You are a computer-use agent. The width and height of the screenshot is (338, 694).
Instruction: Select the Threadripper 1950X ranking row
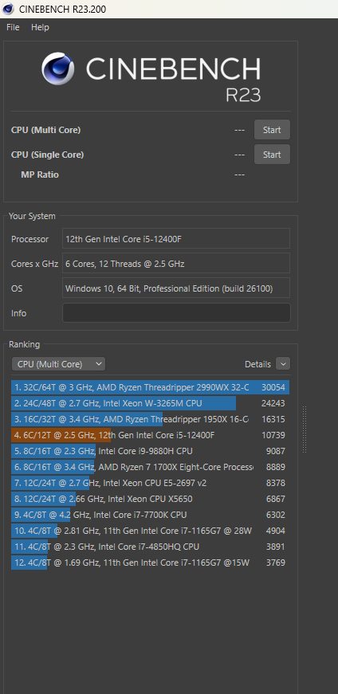coord(150,419)
